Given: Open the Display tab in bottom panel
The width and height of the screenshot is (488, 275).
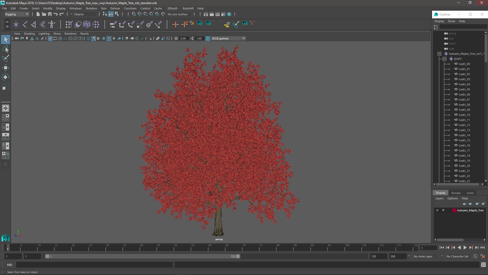Looking at the screenshot, I should coord(441,193).
